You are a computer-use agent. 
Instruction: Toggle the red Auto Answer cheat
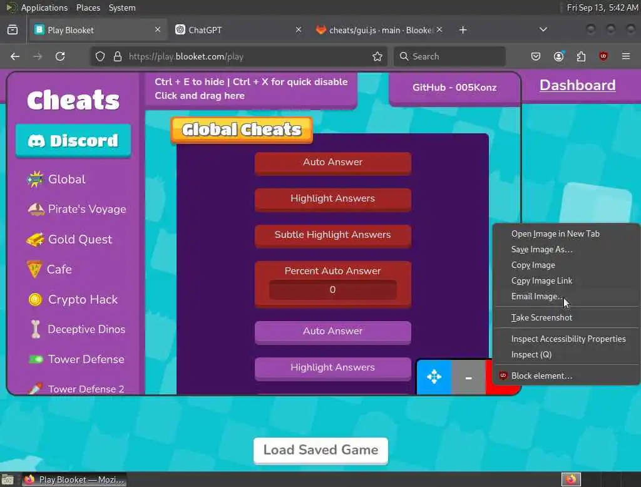pyautogui.click(x=333, y=163)
